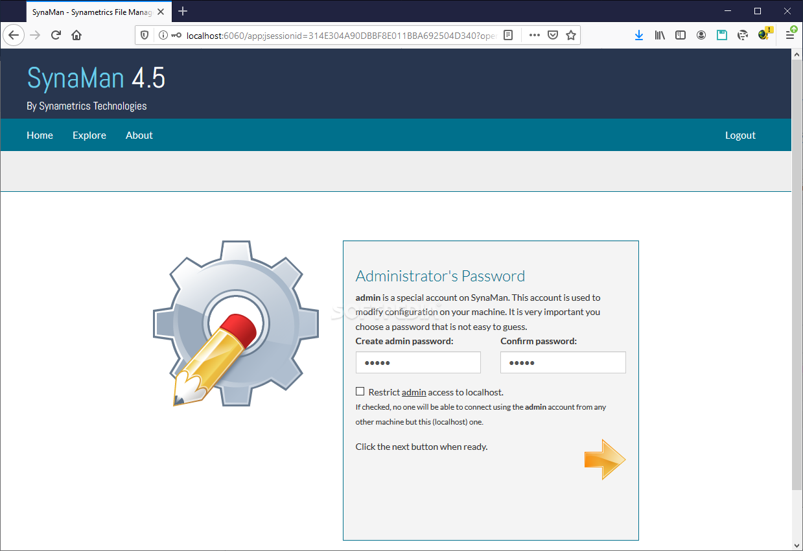803x551 pixels.
Task: Click the 'Create admin password:' label
Action: coord(404,341)
